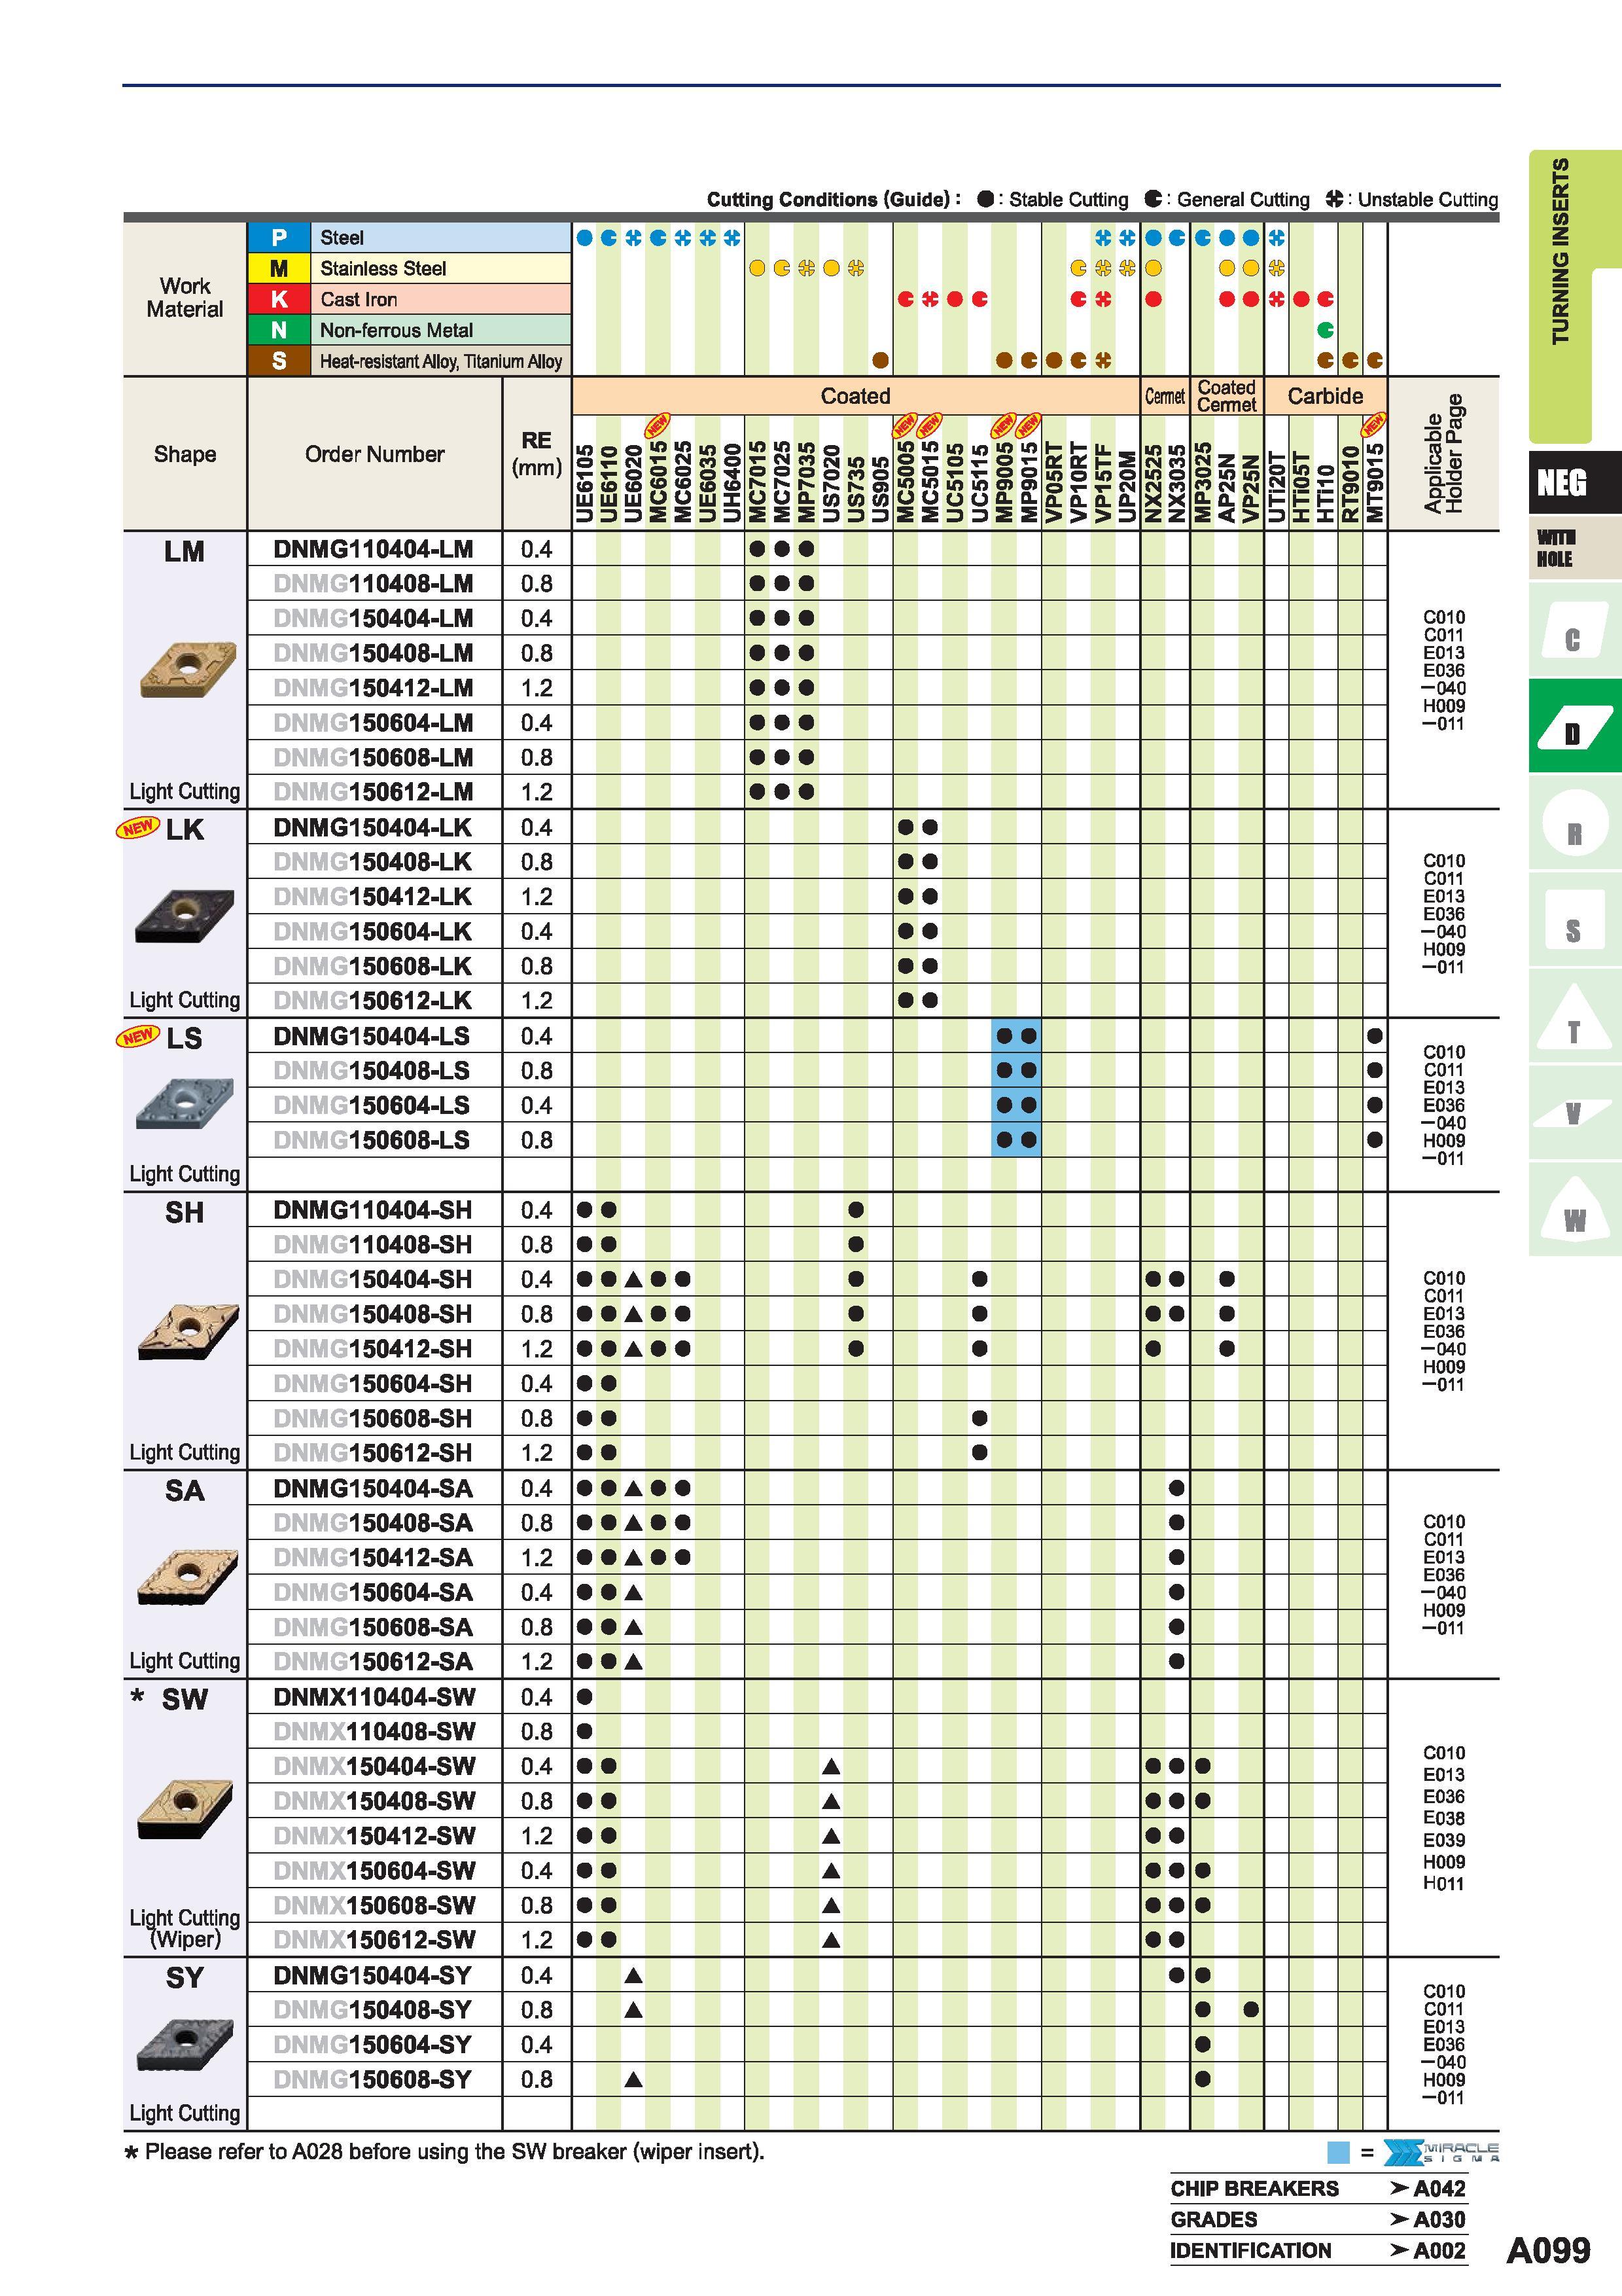This screenshot has height=2296, width=1622.
Task: Select the V shape side tab
Action: point(1574,1113)
